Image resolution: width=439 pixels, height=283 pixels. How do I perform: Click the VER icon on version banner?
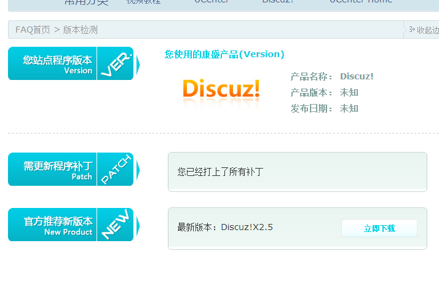pos(116,63)
